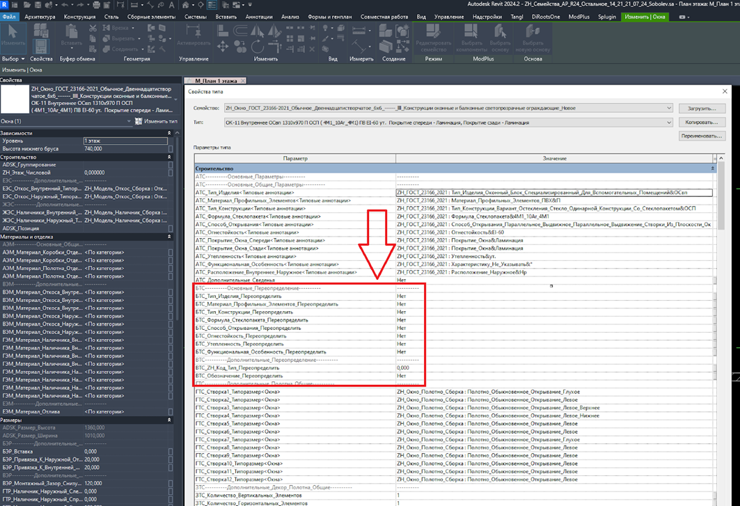Screen dimensions: 740x506
Task: Select Trim/Extend to Corner tool
Action: (x=275, y=46)
